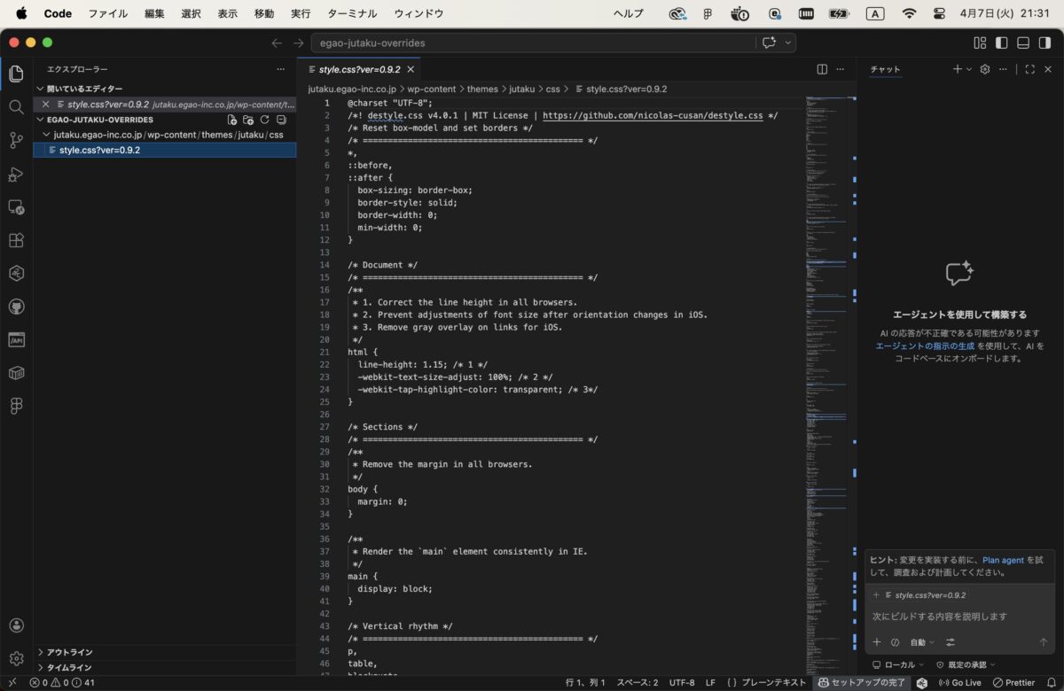Open the 自動 mode dropdown in chat

(922, 642)
